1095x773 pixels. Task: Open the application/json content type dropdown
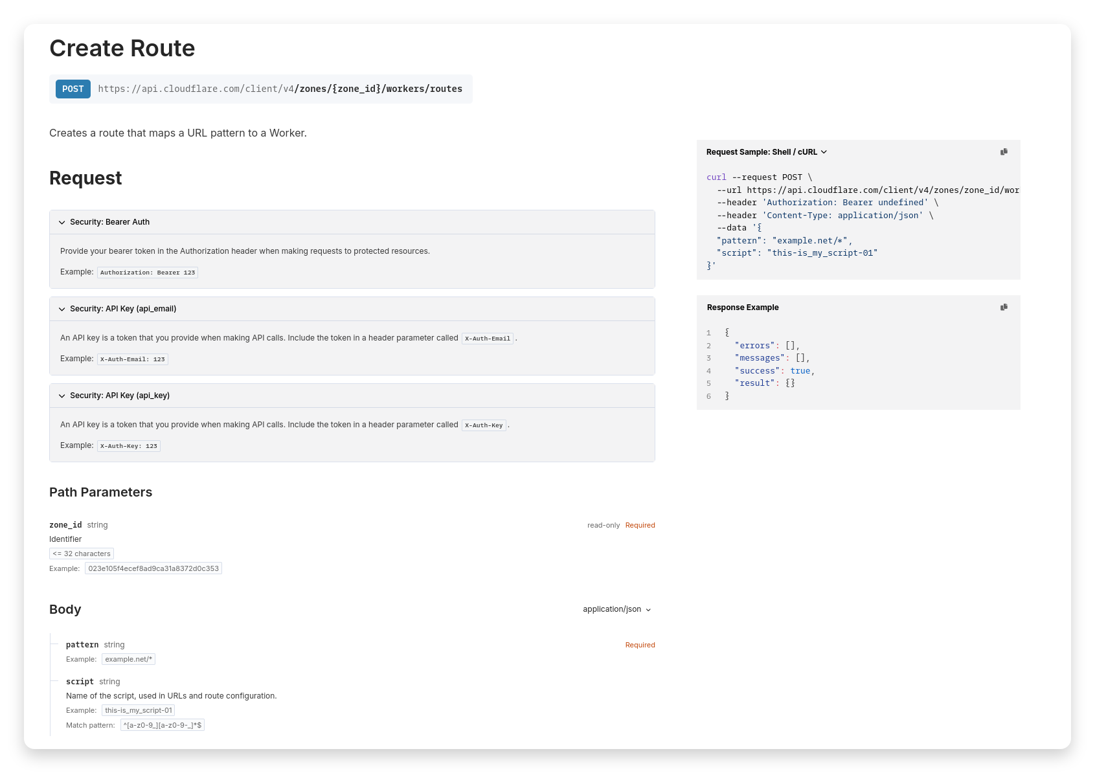[x=617, y=609]
